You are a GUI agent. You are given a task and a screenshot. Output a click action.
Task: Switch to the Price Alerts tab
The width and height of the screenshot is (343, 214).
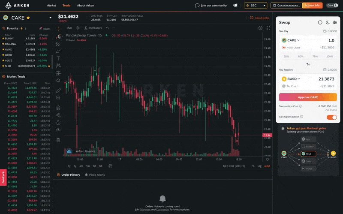click(96, 175)
